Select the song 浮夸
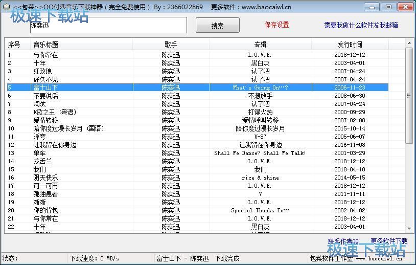 (39, 137)
